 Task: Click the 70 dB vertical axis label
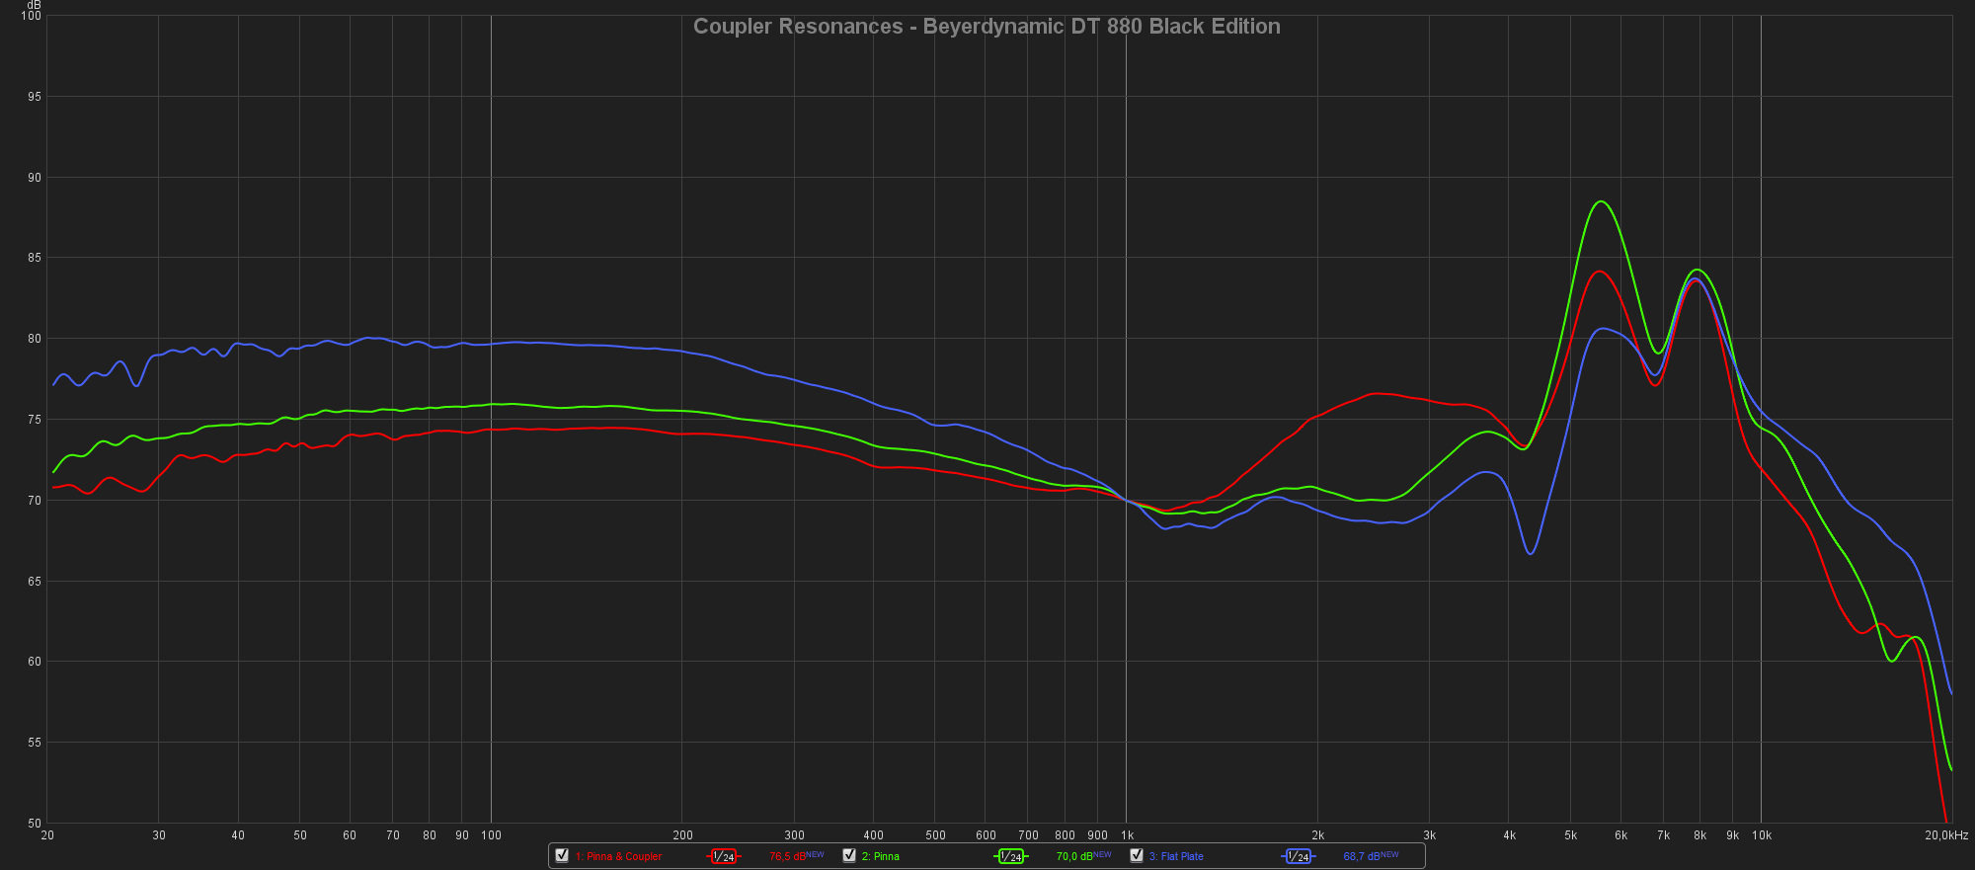(x=35, y=501)
